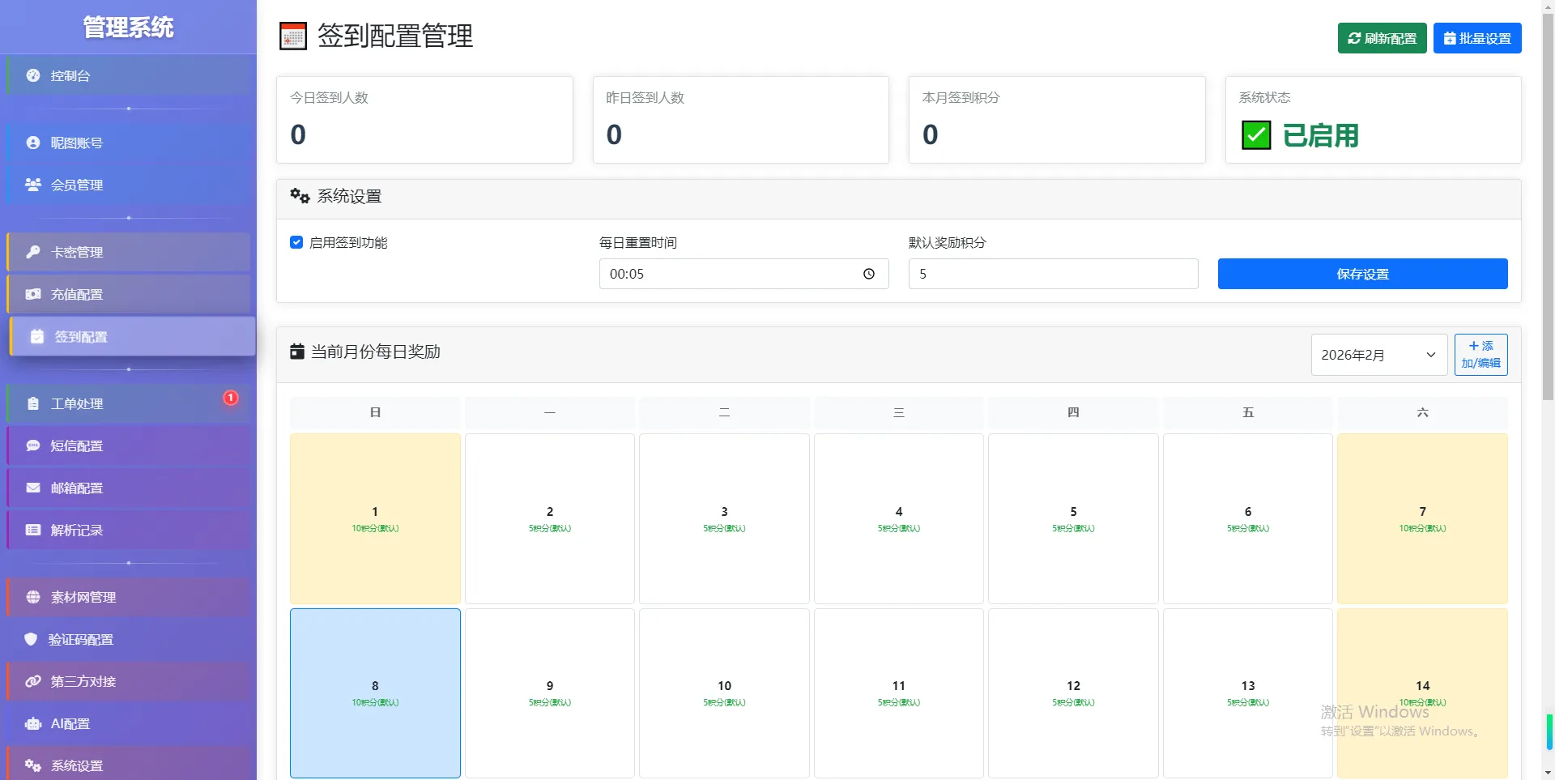Click the shield icon for 验证码配置
This screenshot has width=1555, height=780.
pyautogui.click(x=31, y=639)
